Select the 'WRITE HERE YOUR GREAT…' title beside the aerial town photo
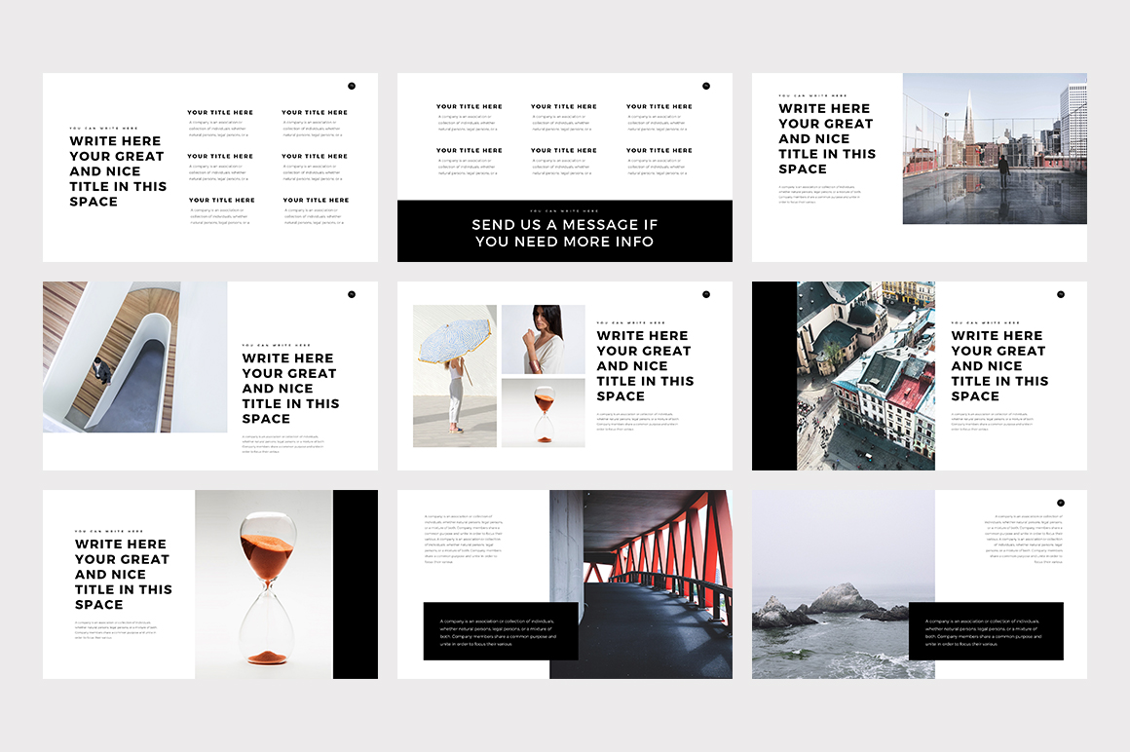This screenshot has width=1130, height=752. click(999, 366)
